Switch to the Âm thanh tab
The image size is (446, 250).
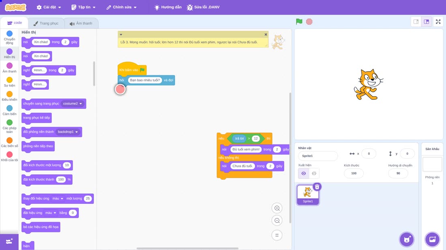coord(81,23)
